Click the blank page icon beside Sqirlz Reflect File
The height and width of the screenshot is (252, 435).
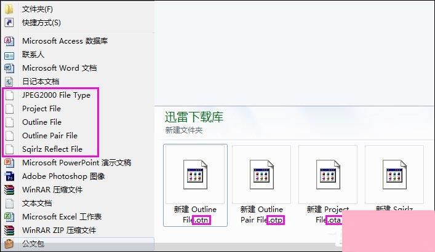(10, 149)
